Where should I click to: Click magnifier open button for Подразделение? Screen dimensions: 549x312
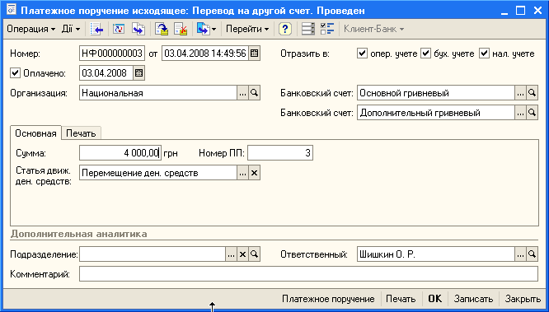click(255, 254)
